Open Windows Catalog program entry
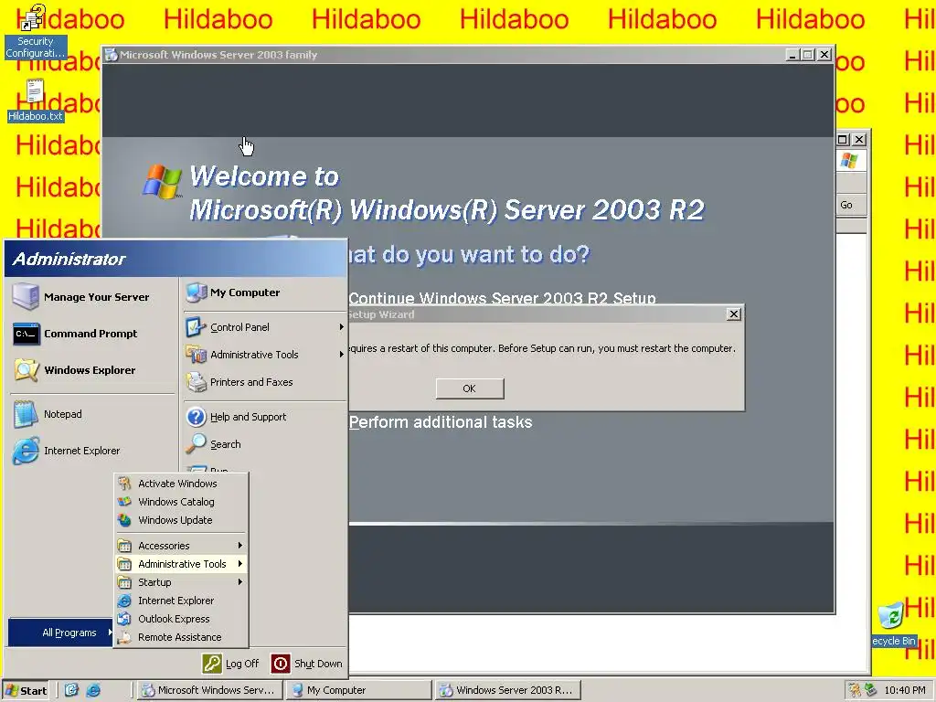This screenshot has height=702, width=936. tap(181, 502)
